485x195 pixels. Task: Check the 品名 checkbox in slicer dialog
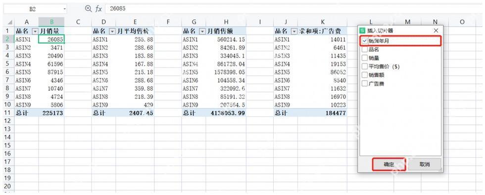click(x=365, y=49)
